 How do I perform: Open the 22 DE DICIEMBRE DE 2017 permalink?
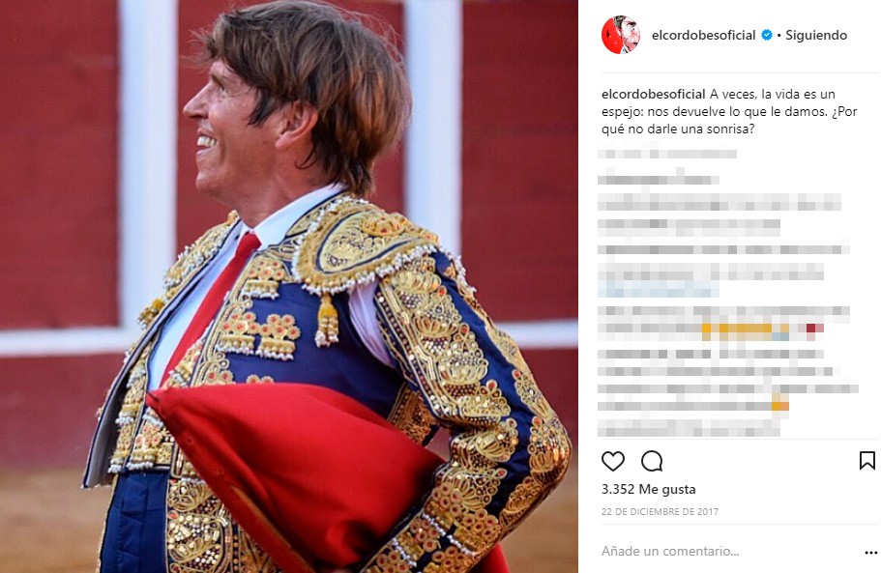click(x=660, y=511)
